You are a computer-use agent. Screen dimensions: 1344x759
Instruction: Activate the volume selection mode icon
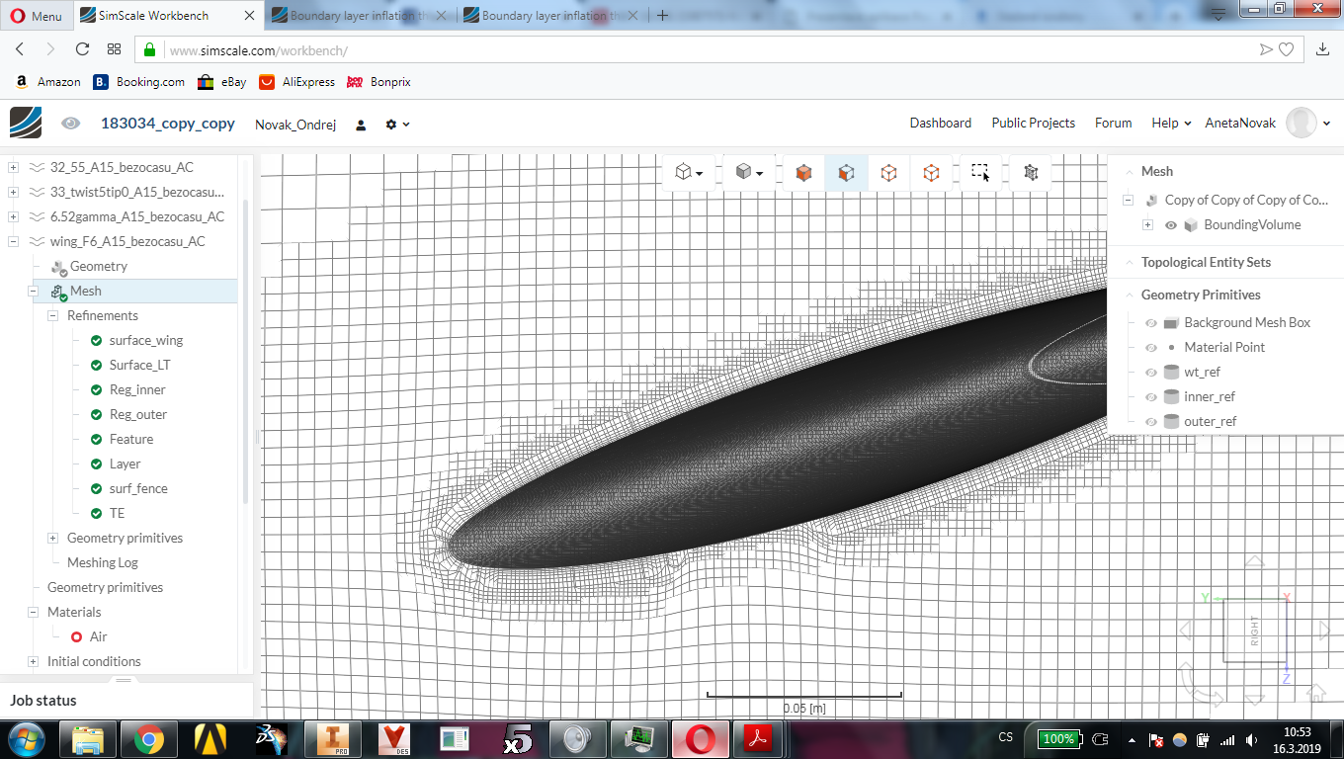(x=803, y=172)
